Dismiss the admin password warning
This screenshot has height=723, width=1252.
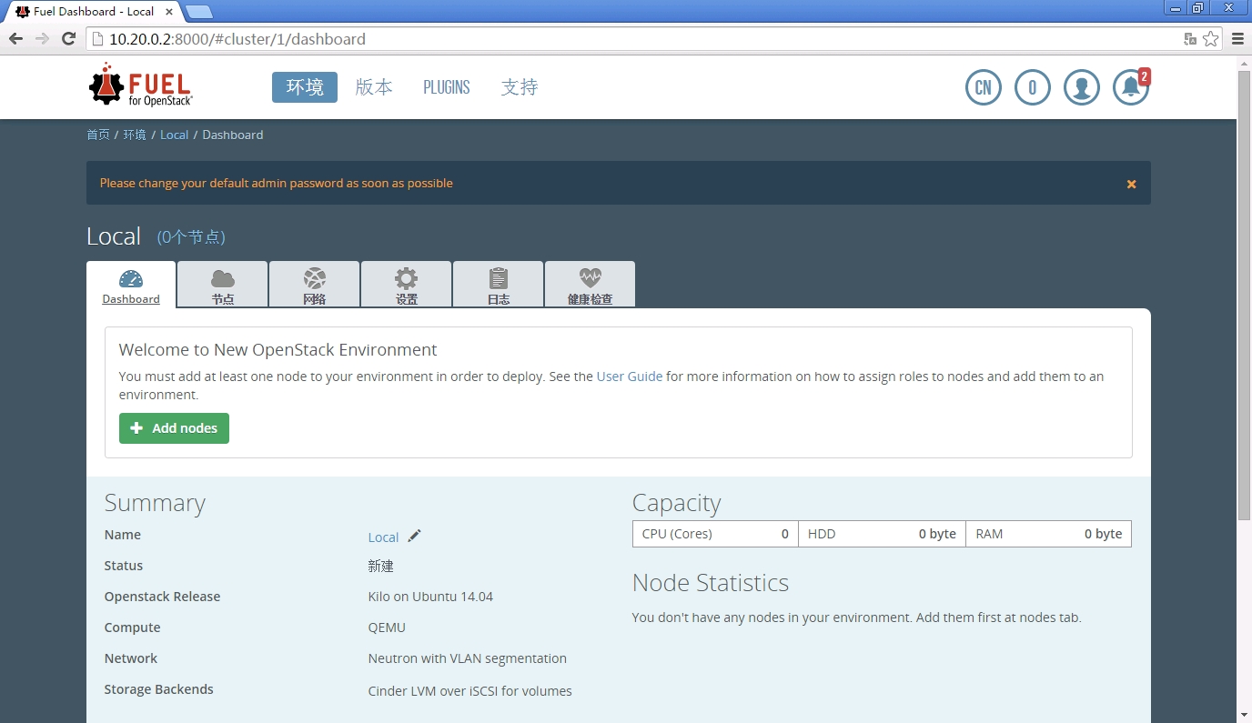(1132, 184)
